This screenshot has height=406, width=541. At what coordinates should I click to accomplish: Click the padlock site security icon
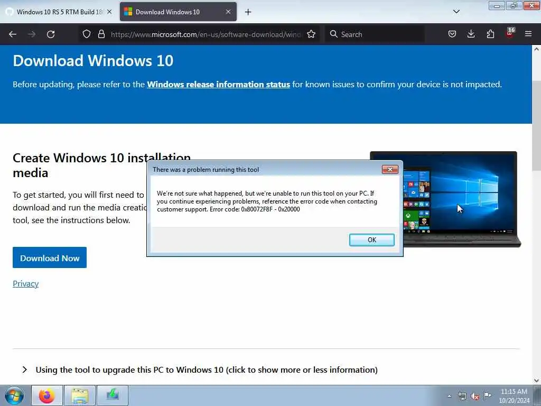pyautogui.click(x=101, y=34)
